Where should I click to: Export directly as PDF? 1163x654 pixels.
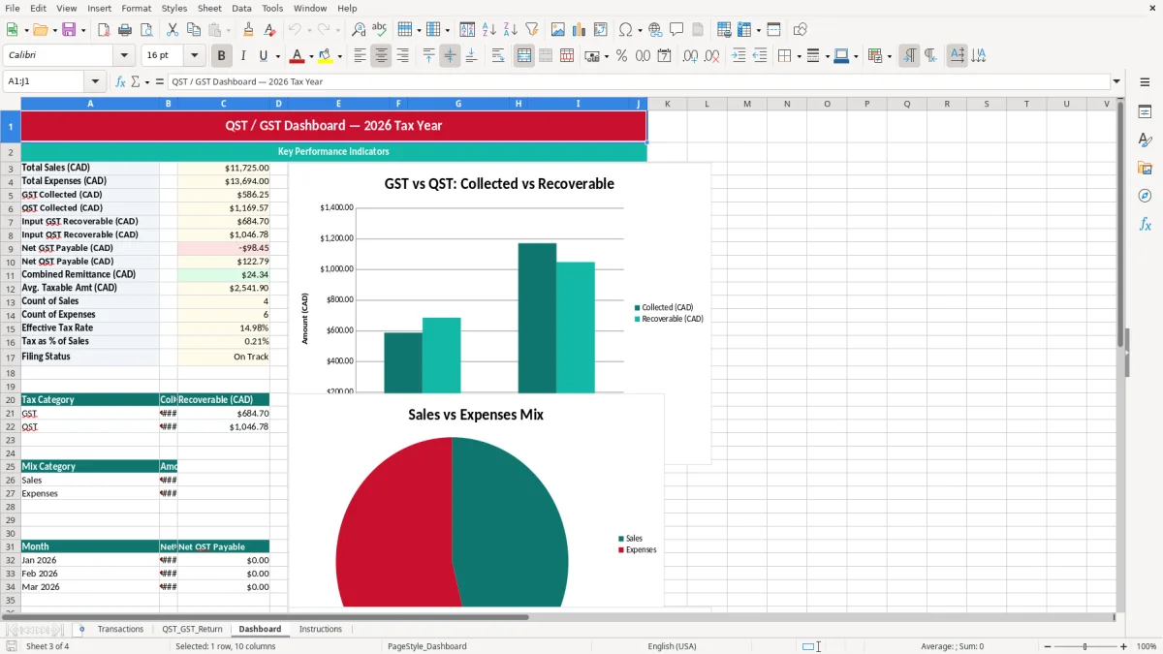point(104,30)
